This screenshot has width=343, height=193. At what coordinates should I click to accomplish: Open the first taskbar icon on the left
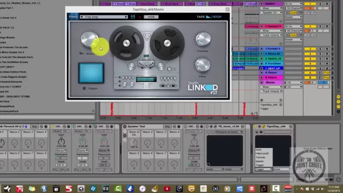[x=7, y=189]
